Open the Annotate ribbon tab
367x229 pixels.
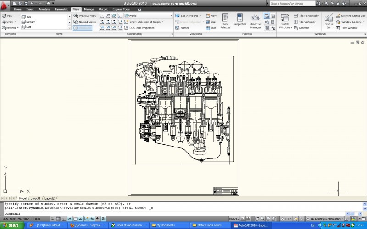coord(44,9)
